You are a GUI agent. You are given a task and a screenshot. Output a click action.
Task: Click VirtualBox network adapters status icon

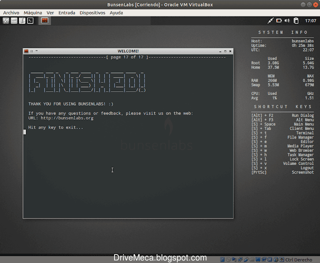pyautogui.click(x=240, y=259)
